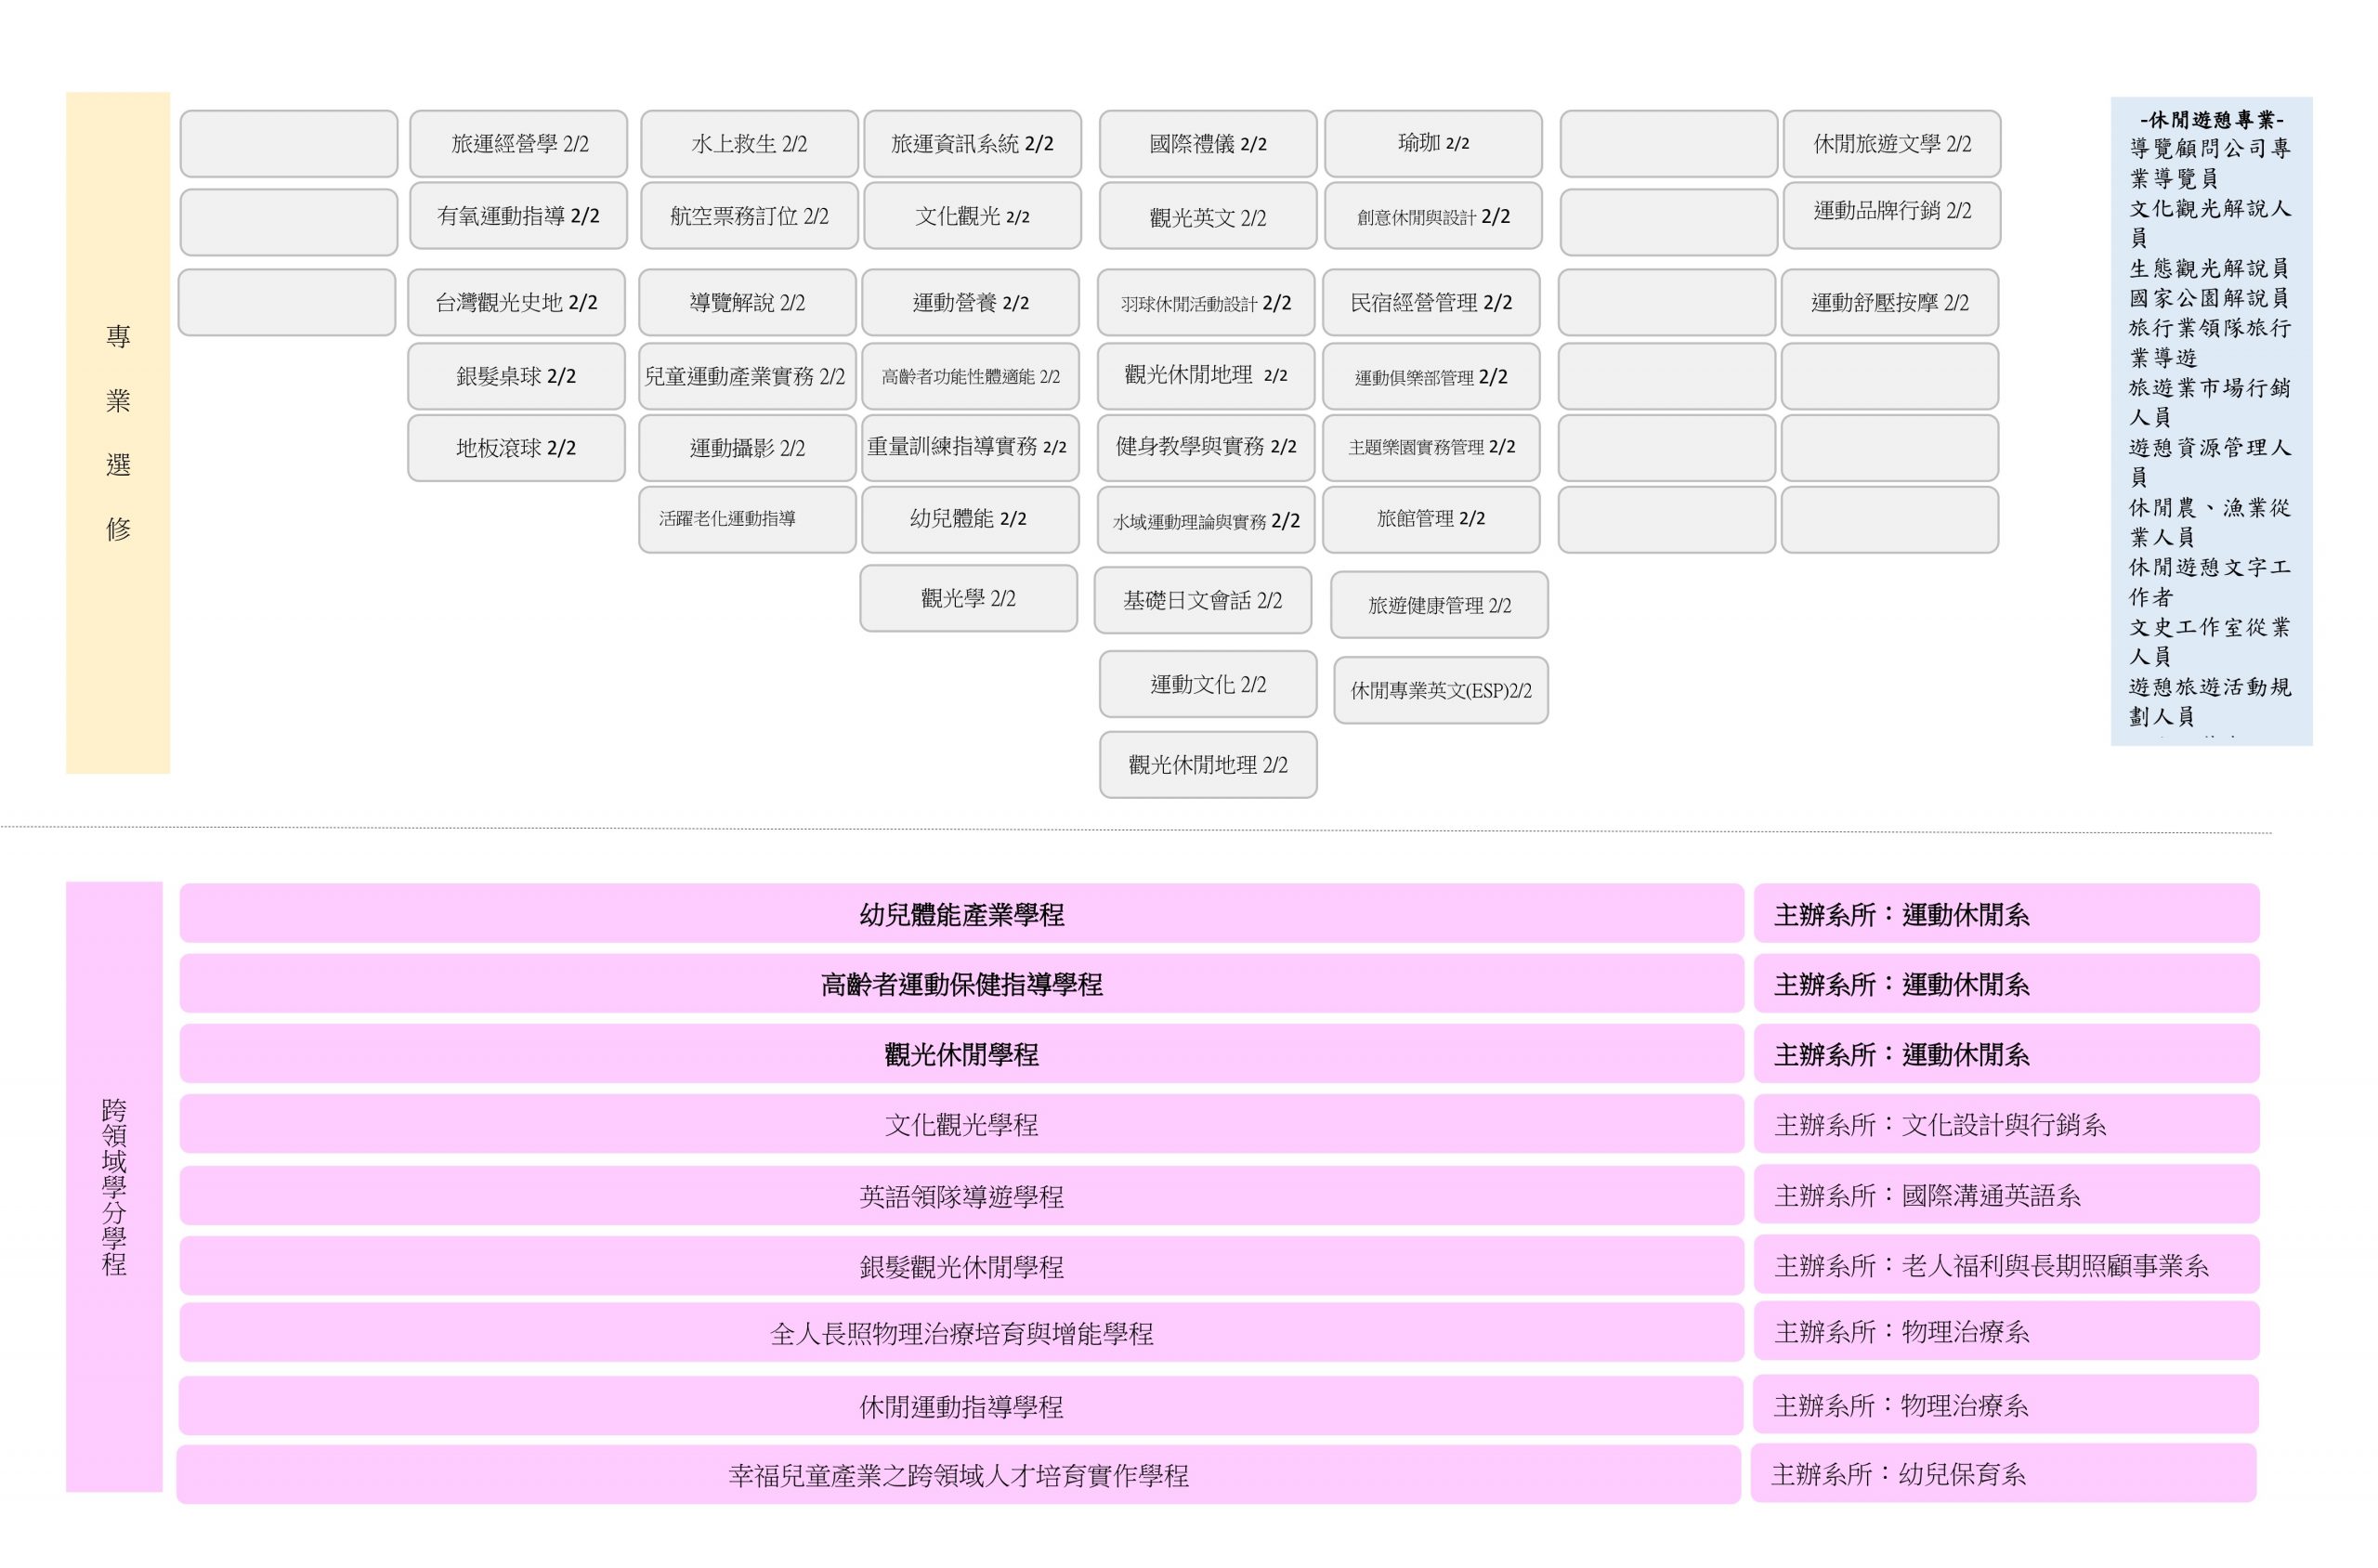Click the 地板滾球 2/2 course box
This screenshot has width=2378, height=1568.
[517, 448]
